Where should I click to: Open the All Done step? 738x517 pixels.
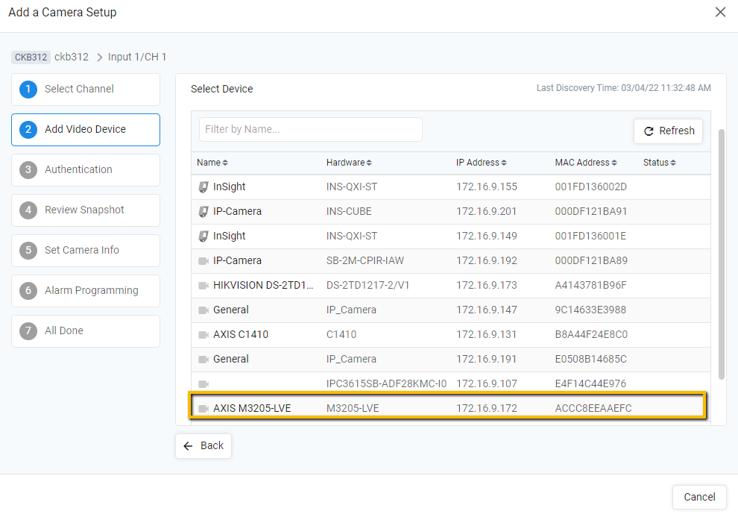(x=86, y=331)
